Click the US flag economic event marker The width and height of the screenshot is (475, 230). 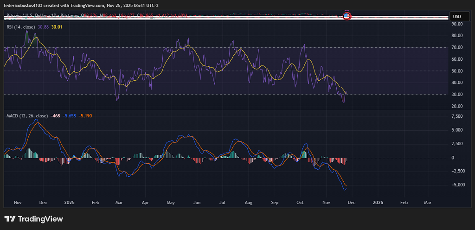(x=347, y=16)
